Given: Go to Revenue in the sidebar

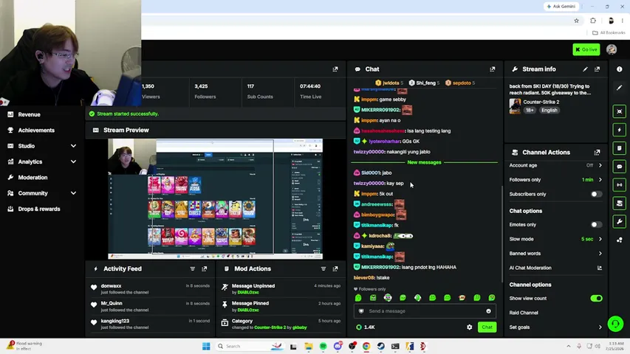Looking at the screenshot, I should pos(29,114).
